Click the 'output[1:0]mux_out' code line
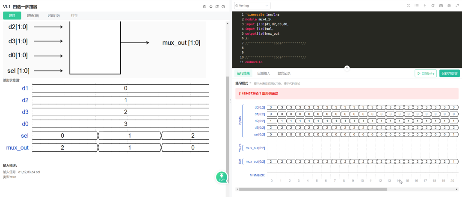The image size is (462, 197). pyautogui.click(x=262, y=34)
